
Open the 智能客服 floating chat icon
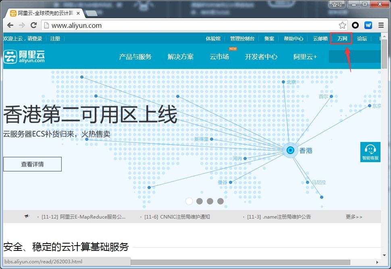tap(370, 152)
